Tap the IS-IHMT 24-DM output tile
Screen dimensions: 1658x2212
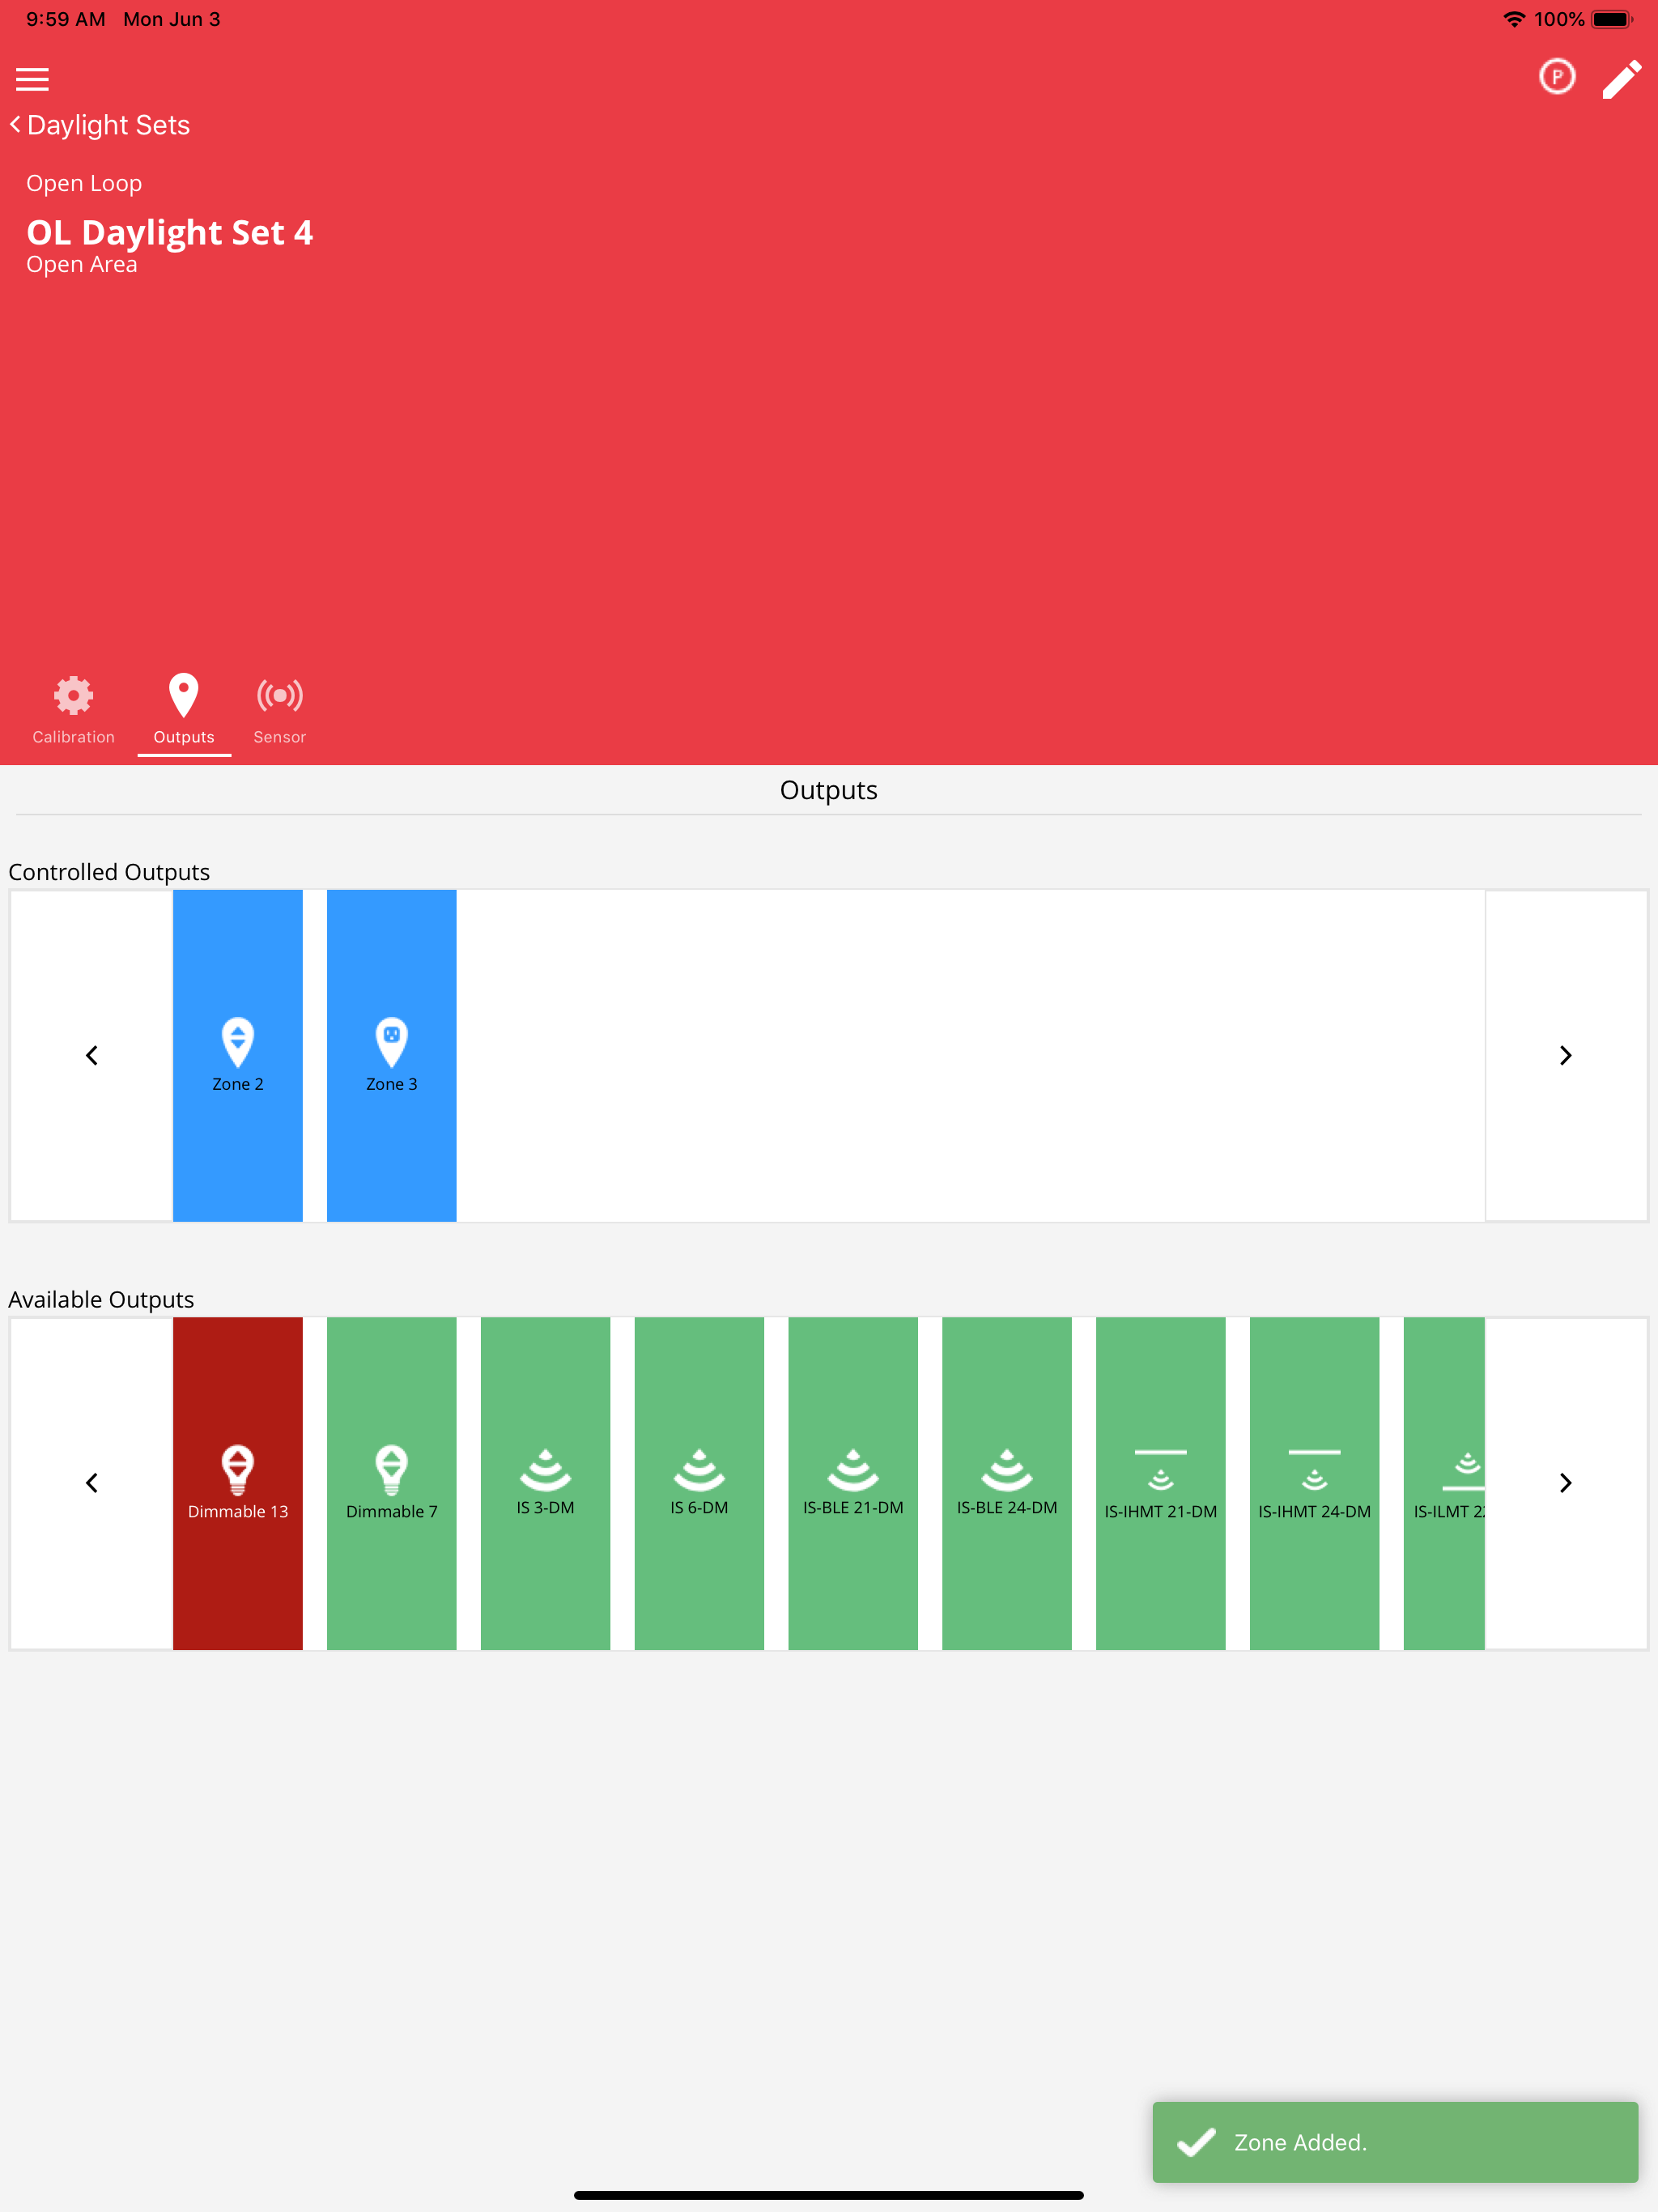[1314, 1482]
